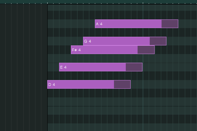Screen dimensions: 197x131
Task: Select the A 4 note block
Action: click(x=137, y=24)
